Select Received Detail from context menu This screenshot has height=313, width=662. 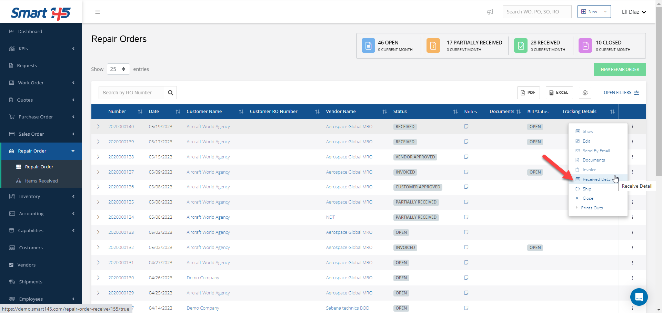(597, 179)
